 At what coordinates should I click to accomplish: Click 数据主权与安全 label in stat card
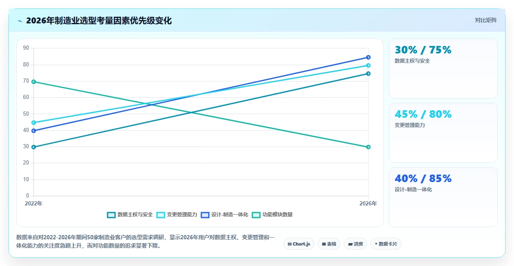[x=412, y=61]
